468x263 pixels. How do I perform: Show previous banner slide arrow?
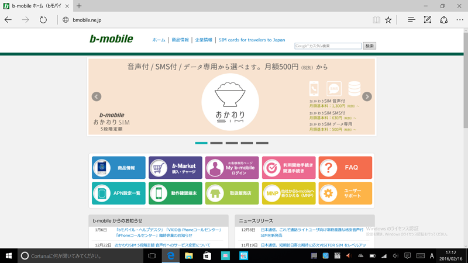tap(97, 96)
